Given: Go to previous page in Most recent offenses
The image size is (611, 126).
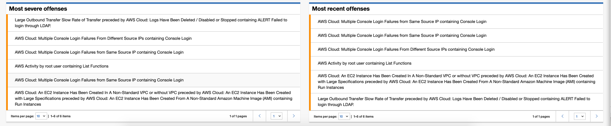Looking at the screenshot, I should click(x=563, y=116).
